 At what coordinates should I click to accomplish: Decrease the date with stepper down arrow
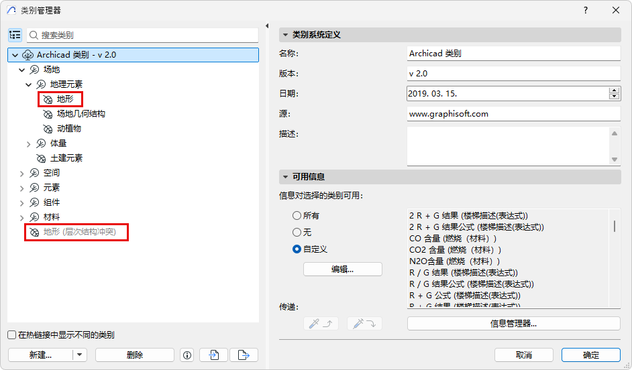point(615,97)
